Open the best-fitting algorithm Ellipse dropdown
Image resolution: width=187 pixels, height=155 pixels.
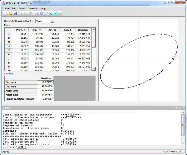(52, 21)
